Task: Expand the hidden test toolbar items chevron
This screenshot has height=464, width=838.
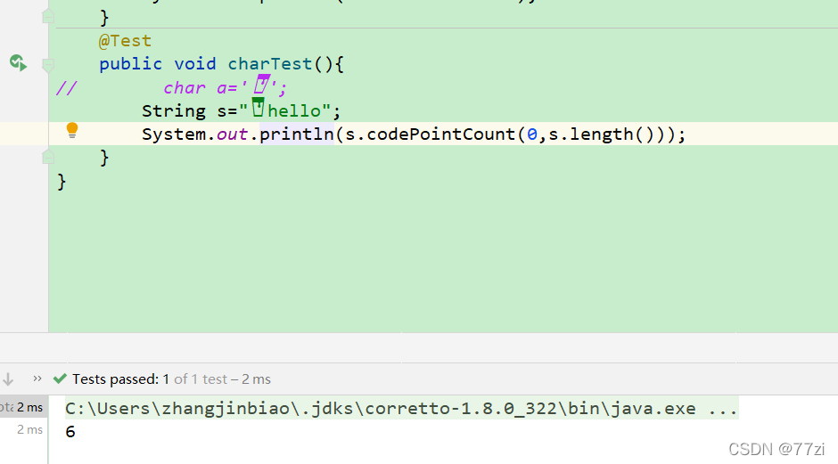Action: [37, 378]
